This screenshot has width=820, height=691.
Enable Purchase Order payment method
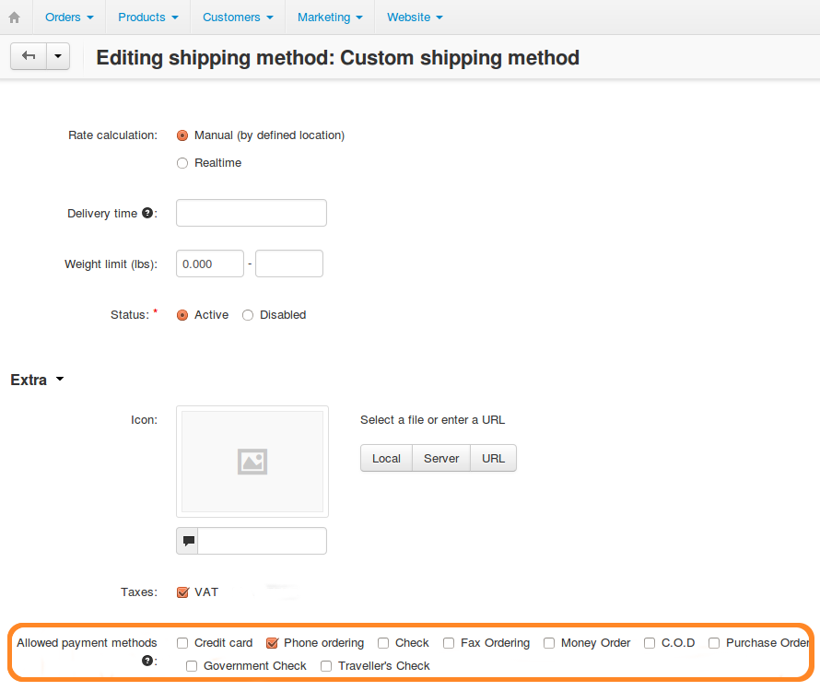(714, 643)
